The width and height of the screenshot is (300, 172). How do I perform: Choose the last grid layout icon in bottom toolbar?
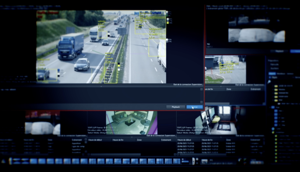coord(177,161)
